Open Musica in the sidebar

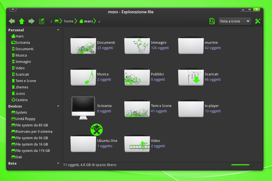tap(19, 55)
